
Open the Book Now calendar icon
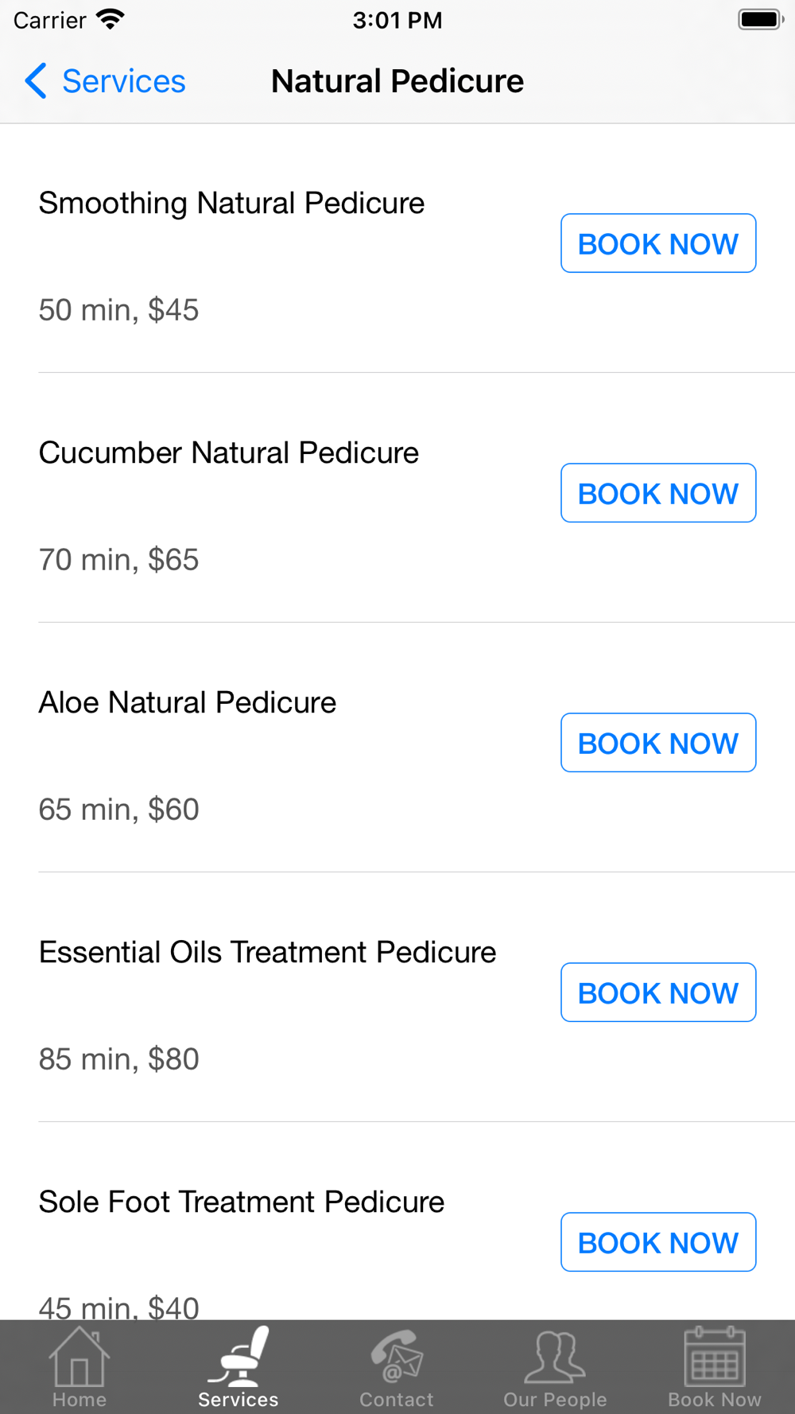point(715,1357)
